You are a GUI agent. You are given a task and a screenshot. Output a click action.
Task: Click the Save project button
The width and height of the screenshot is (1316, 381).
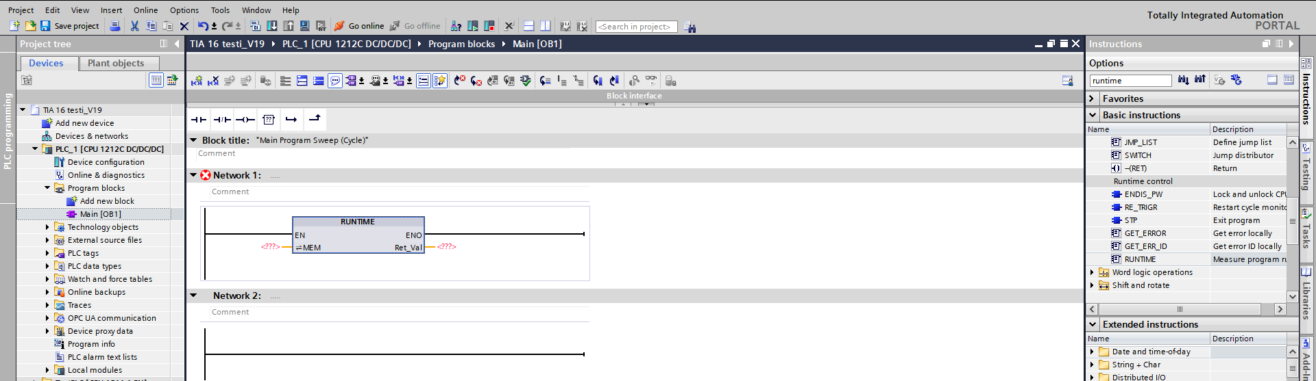tap(69, 26)
